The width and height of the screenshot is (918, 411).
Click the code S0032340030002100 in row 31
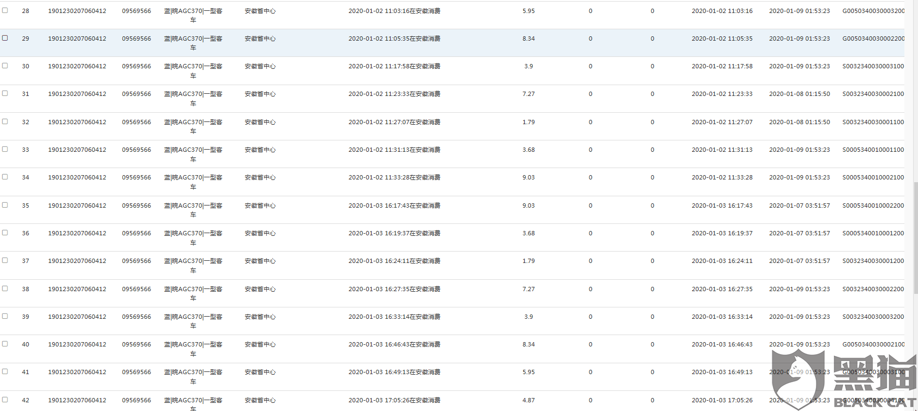point(873,94)
